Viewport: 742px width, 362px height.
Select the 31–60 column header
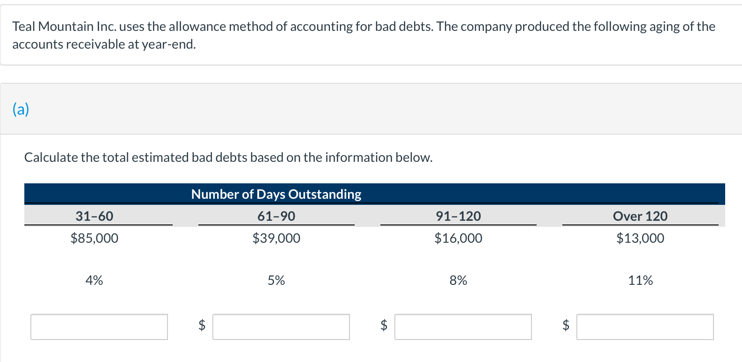click(95, 216)
